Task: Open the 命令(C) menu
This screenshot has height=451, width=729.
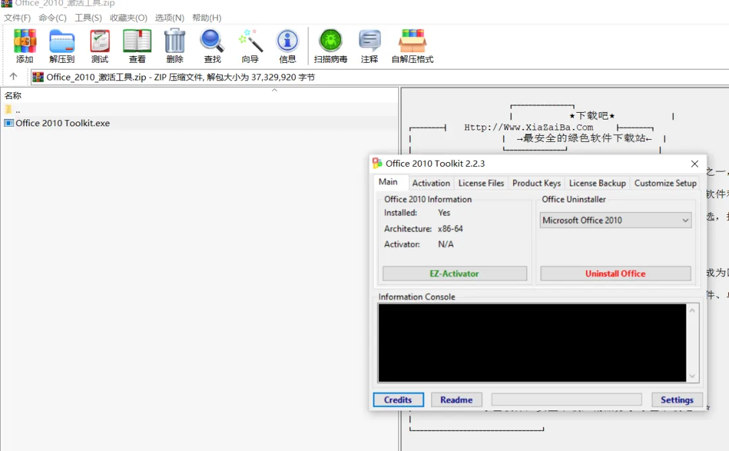Action: coord(53,18)
